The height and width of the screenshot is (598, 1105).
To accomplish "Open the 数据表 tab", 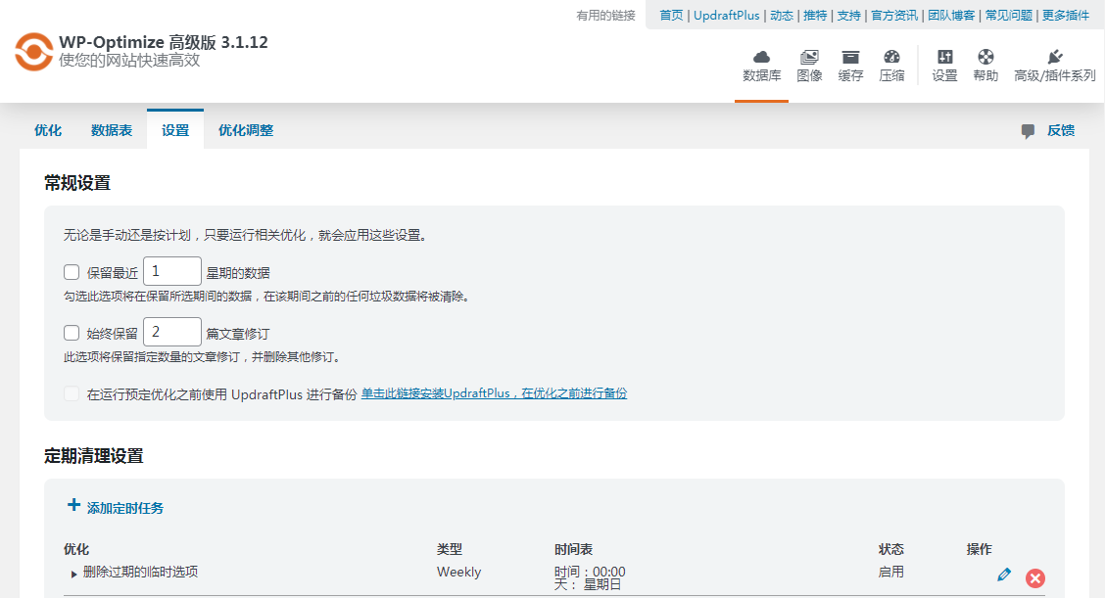I will click(110, 129).
